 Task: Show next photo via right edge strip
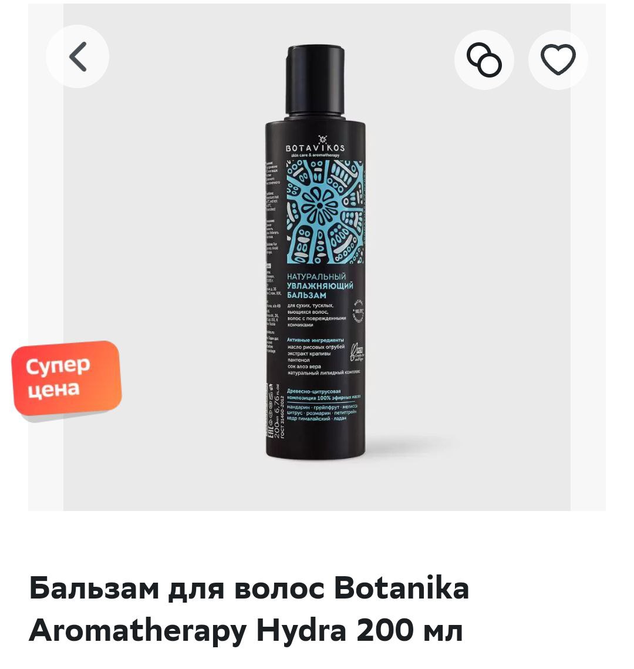click(588, 257)
